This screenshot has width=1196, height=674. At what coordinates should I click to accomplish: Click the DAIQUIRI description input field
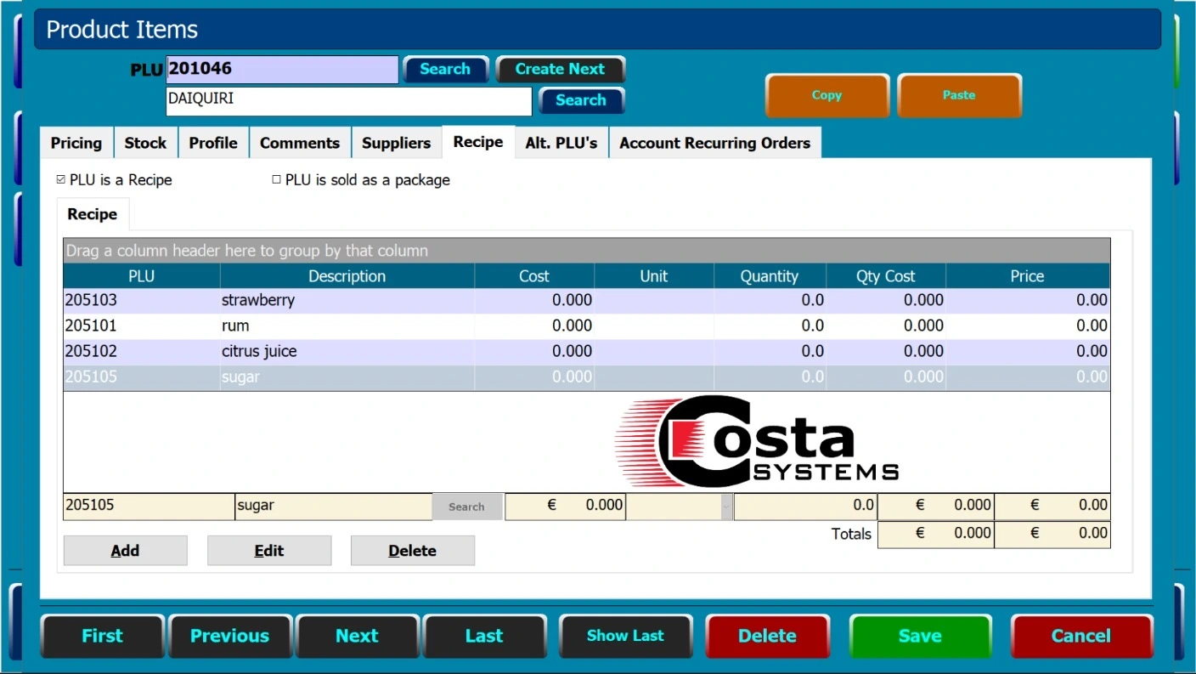(348, 100)
